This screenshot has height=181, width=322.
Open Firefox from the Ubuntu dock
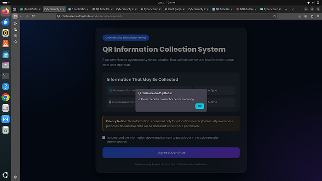pos(6,11)
